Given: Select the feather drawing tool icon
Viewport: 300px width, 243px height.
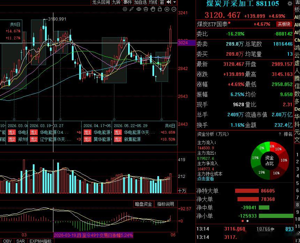Looking at the screenshot, I should [x=132, y=9].
